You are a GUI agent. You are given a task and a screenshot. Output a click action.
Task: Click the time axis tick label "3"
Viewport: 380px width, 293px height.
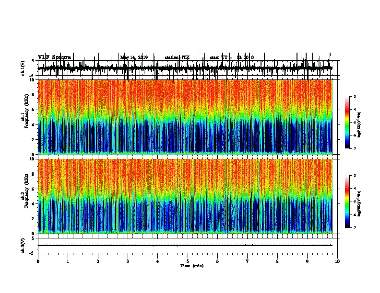pos(128,261)
